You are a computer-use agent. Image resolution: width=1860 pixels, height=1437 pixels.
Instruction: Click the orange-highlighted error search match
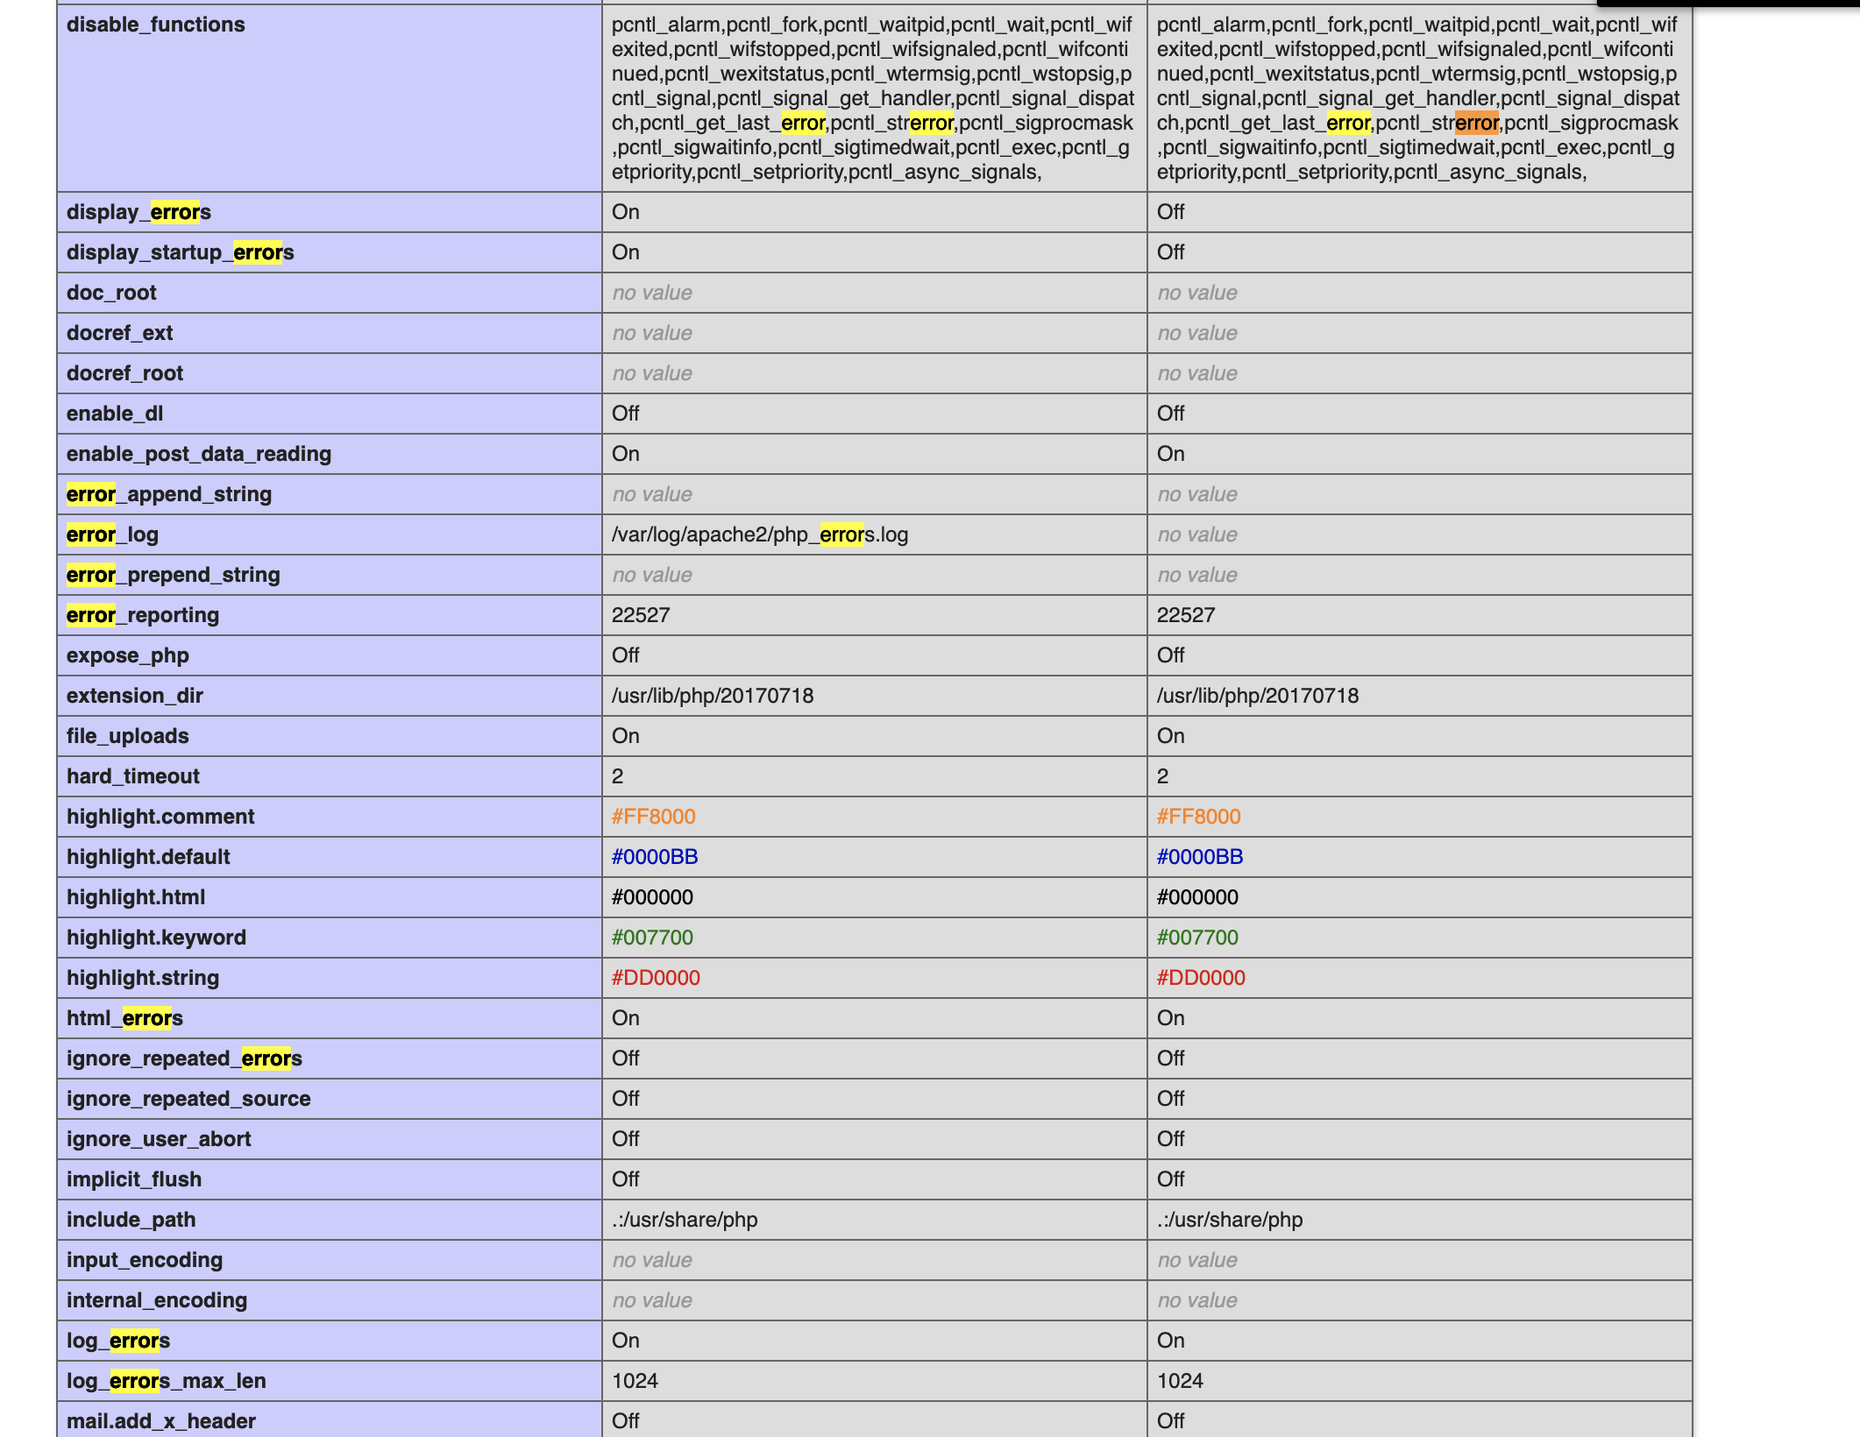(1476, 123)
